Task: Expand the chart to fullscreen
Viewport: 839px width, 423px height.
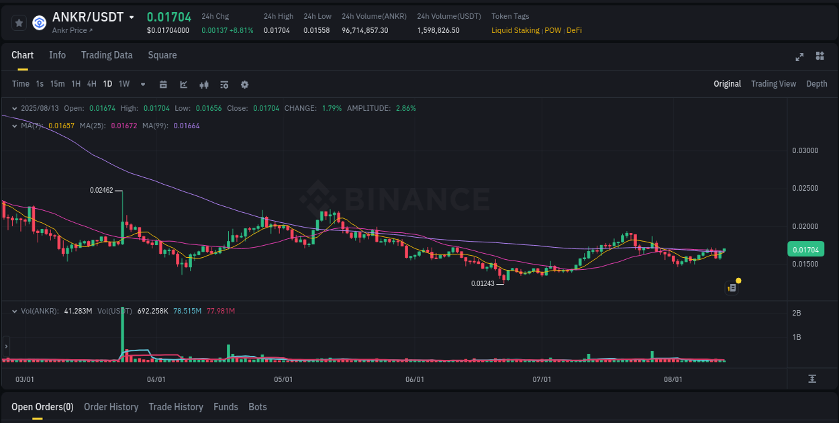Action: pos(799,56)
